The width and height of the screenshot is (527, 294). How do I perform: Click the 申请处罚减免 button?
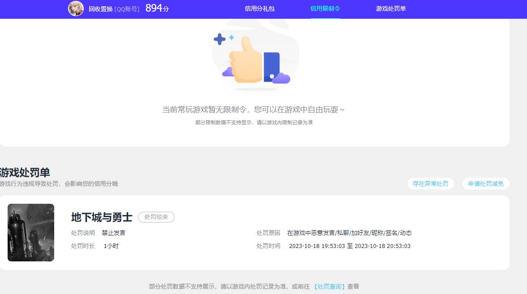485,184
